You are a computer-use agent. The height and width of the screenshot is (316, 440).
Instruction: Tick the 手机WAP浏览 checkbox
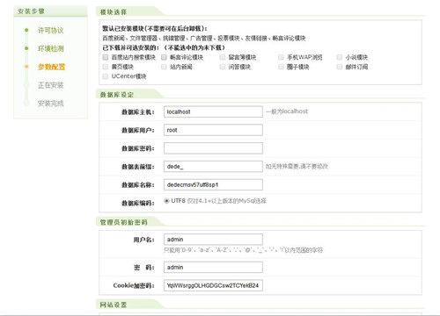pyautogui.click(x=281, y=57)
